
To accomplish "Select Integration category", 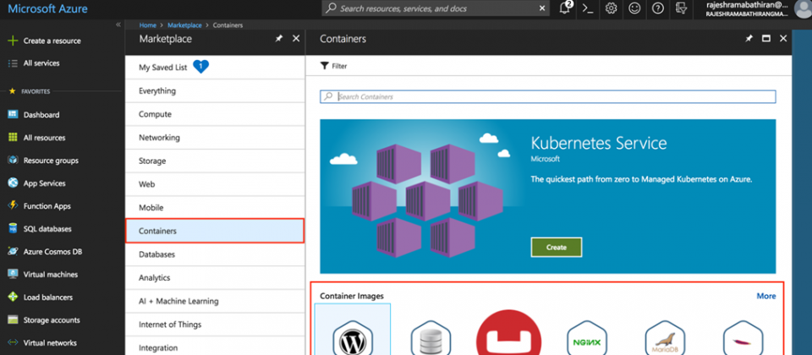I will tap(214, 347).
